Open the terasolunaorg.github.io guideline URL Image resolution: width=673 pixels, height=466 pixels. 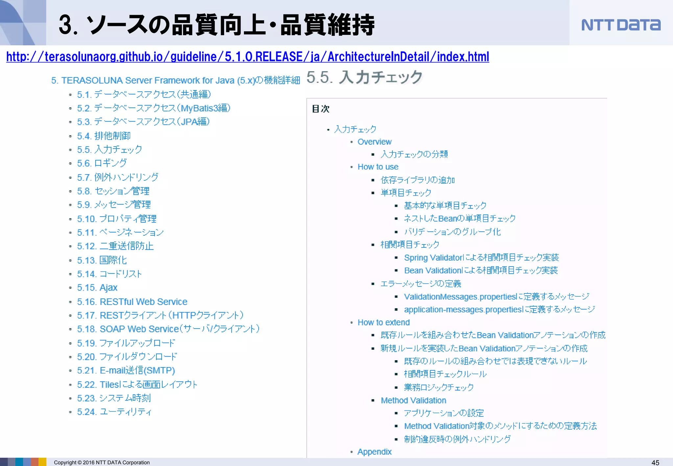[247, 57]
